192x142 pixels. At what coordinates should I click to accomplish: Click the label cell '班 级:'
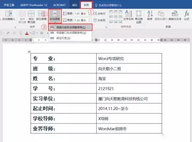(64, 68)
